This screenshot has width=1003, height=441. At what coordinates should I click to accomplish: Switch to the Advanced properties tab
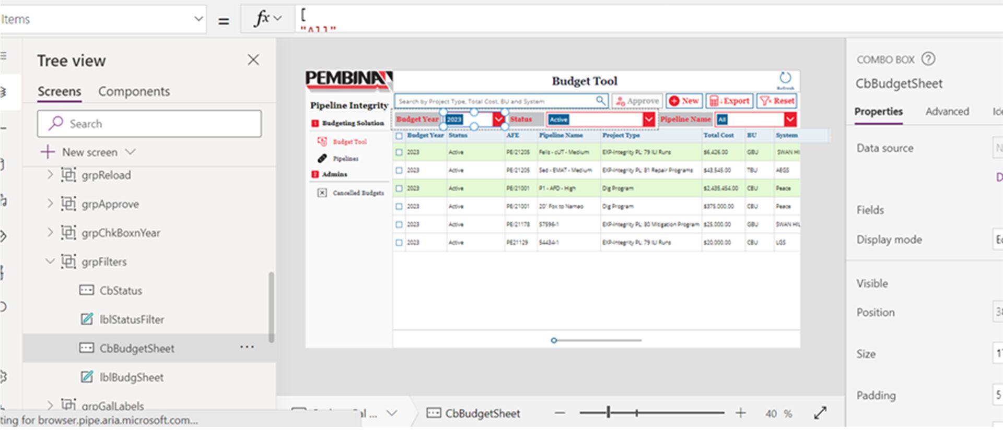(947, 111)
